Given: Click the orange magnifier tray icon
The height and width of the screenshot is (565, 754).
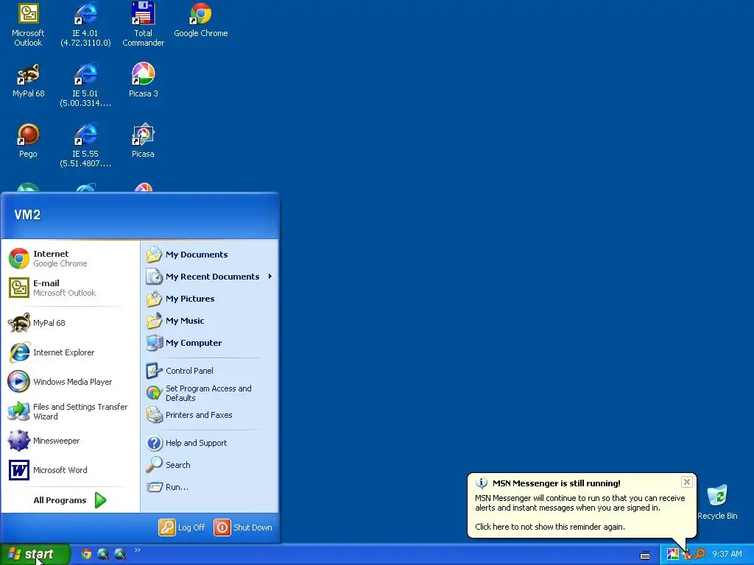Looking at the screenshot, I should pos(700,554).
